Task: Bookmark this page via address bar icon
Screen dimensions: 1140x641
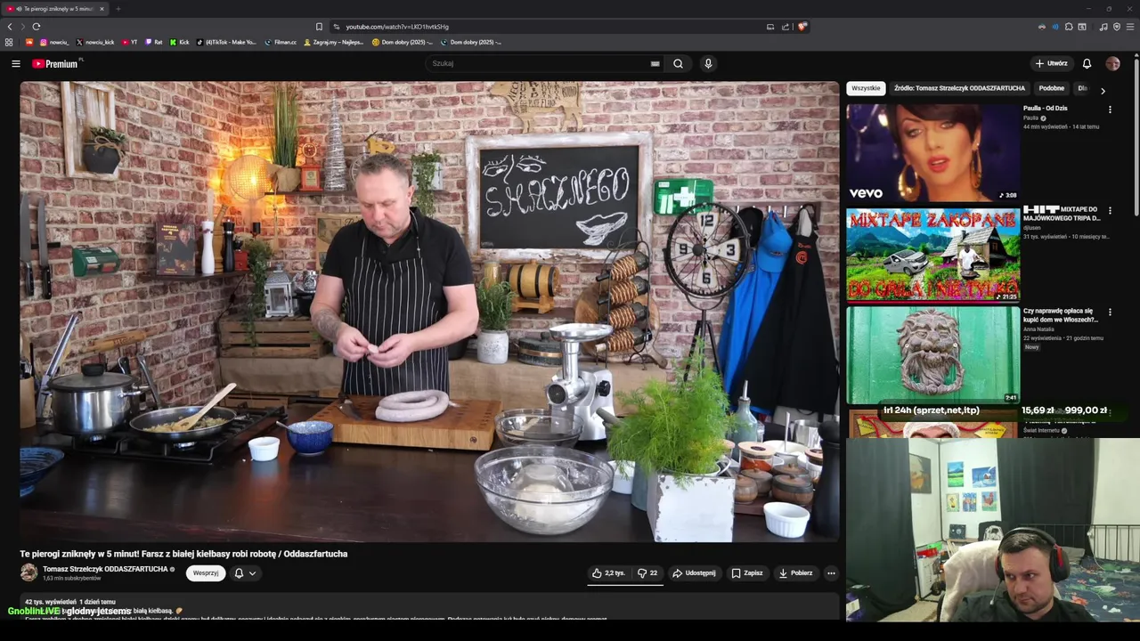Action: (319, 27)
